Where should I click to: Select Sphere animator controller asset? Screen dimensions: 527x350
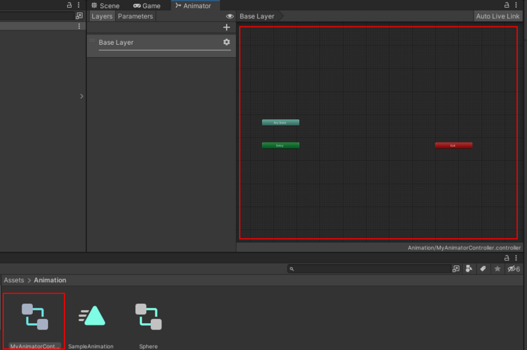(x=148, y=326)
